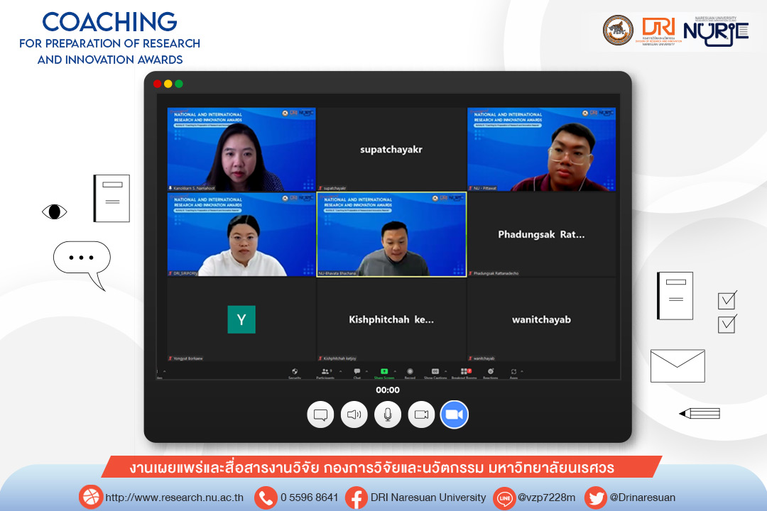Open the Participants panel icon
The height and width of the screenshot is (511, 767).
tap(325, 372)
